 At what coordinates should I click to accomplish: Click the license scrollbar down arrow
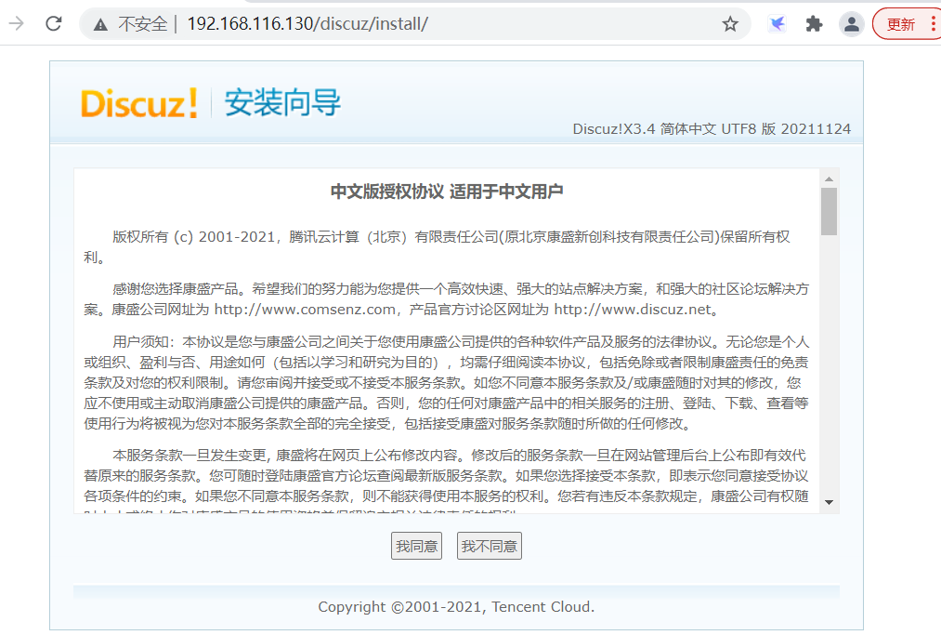[829, 502]
